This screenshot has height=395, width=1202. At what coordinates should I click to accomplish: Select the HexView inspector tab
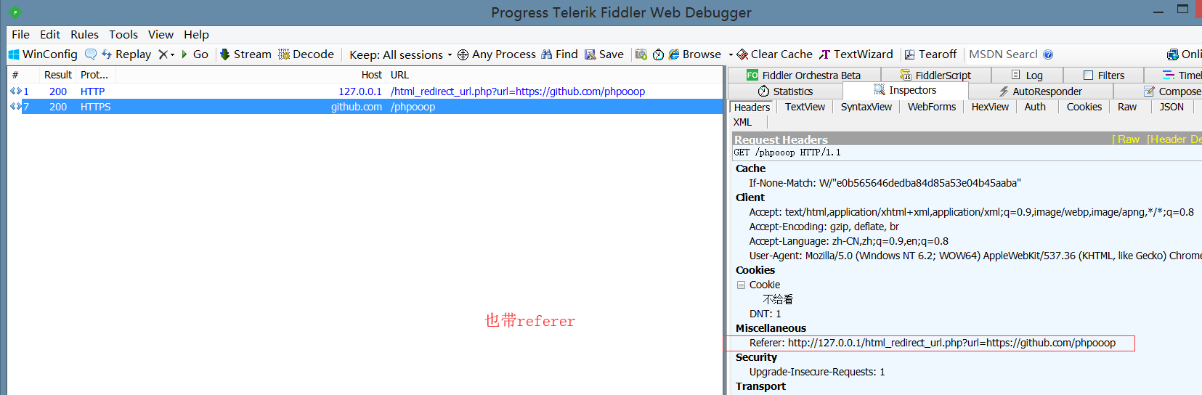(x=990, y=107)
